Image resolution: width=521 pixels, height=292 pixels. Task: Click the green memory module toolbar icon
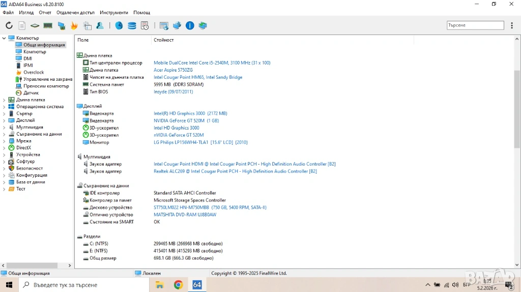pyautogui.click(x=48, y=25)
